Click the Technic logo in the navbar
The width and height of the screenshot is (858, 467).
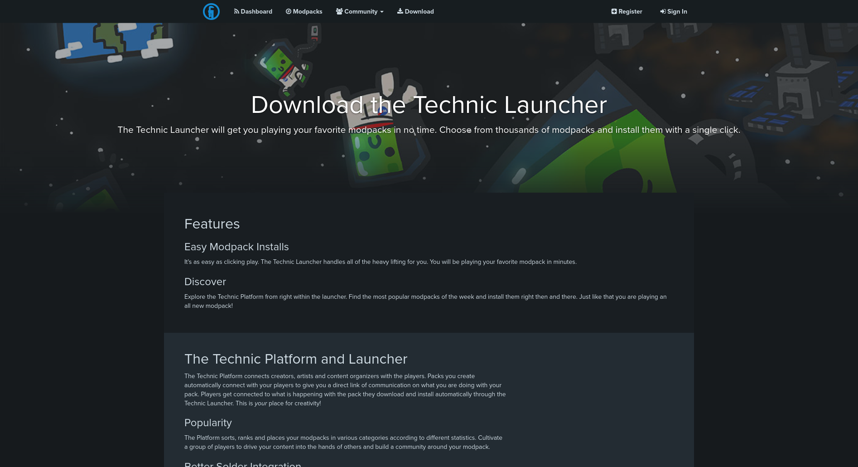tap(211, 11)
